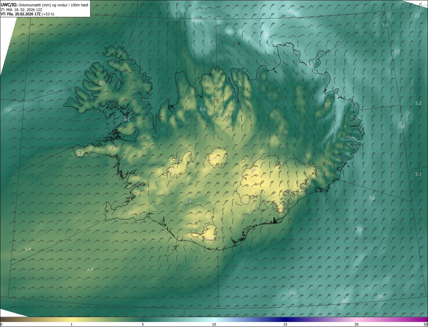Click the map value 5.6
Viewport: 428px width, 327px height.
pos(385,25)
